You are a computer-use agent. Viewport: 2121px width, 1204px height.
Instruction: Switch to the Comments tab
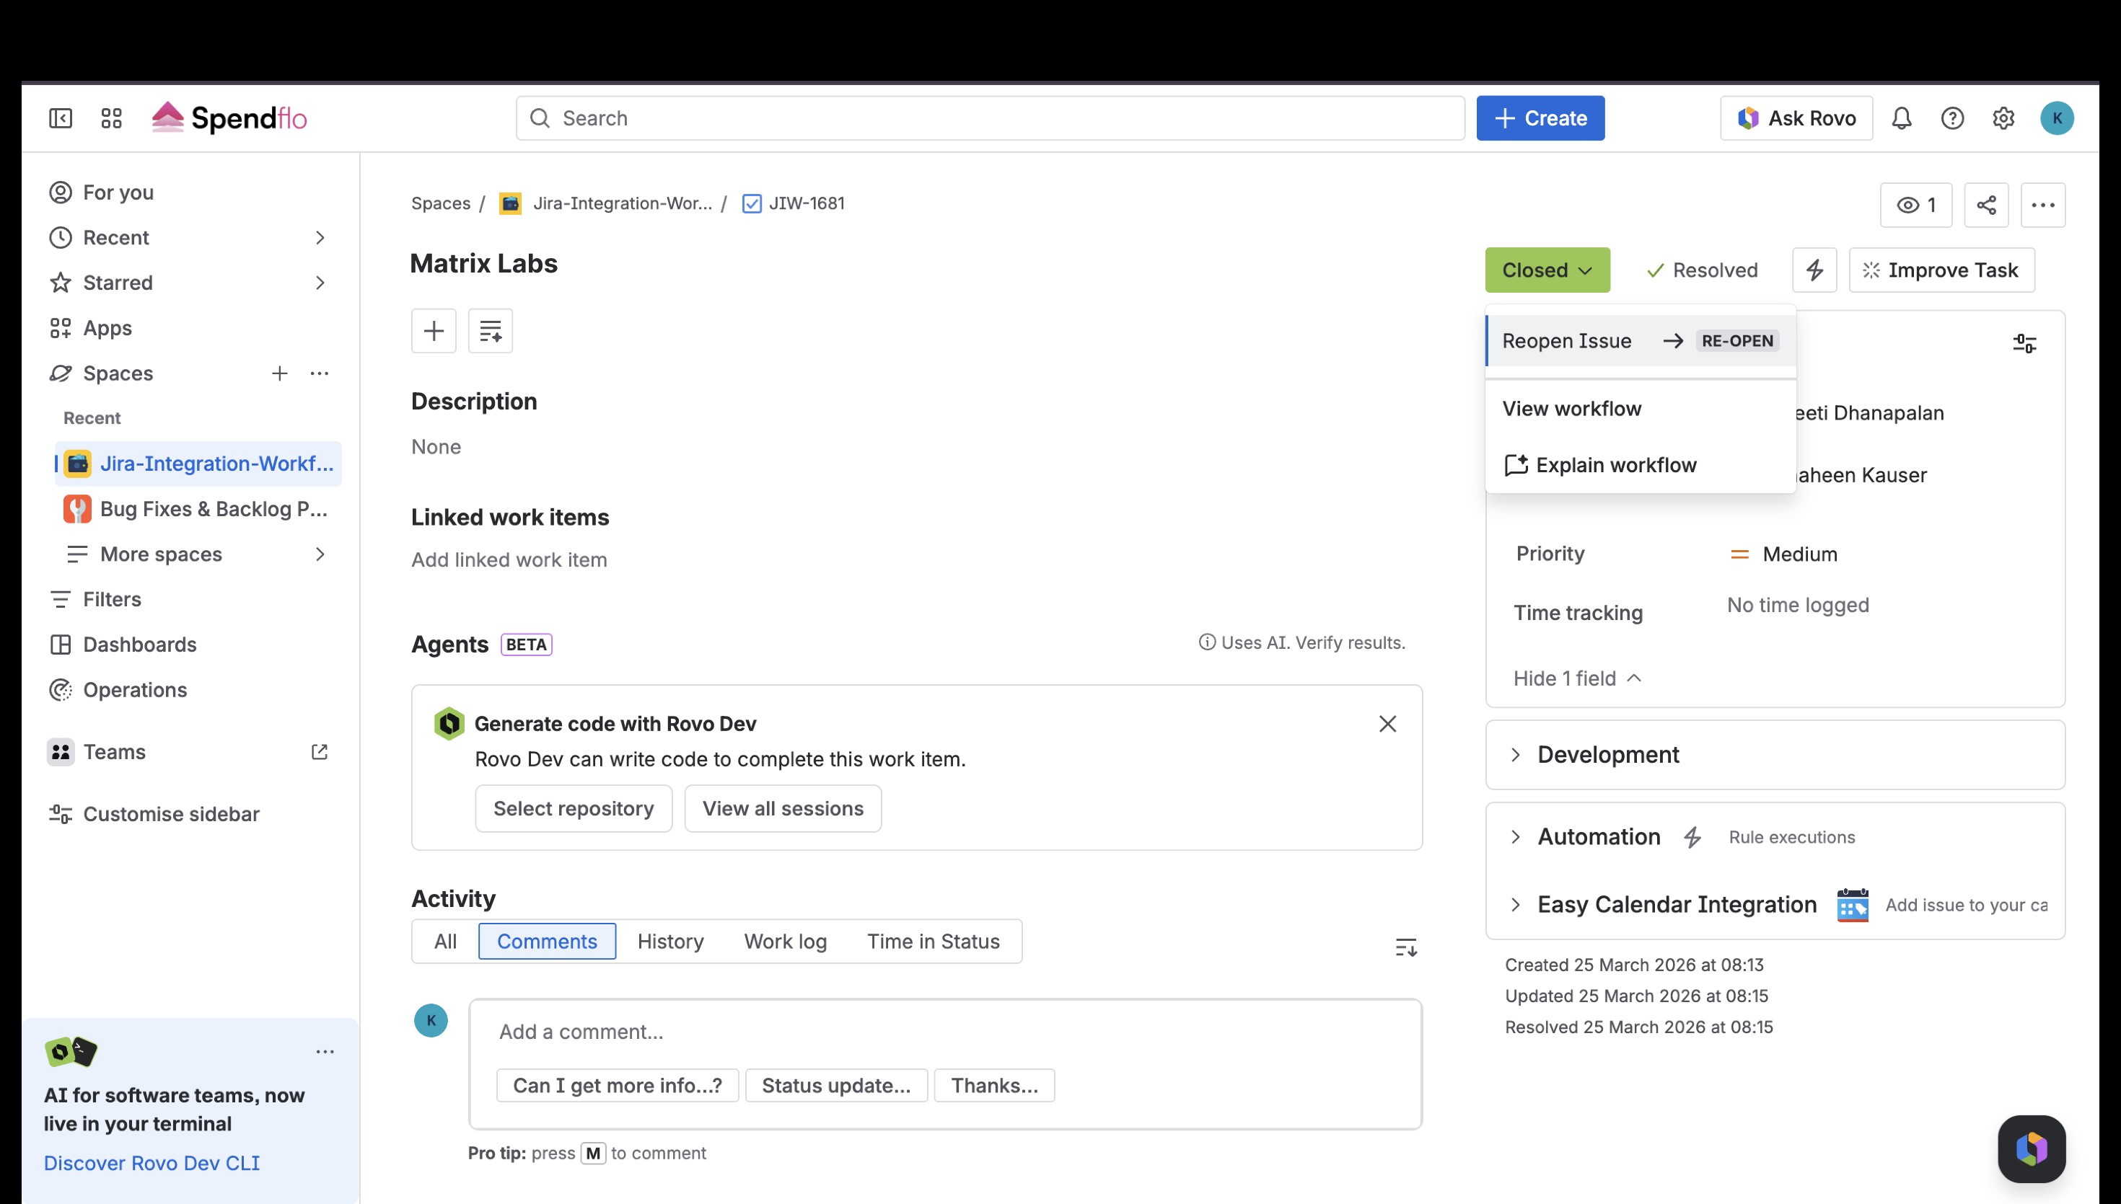pos(547,941)
